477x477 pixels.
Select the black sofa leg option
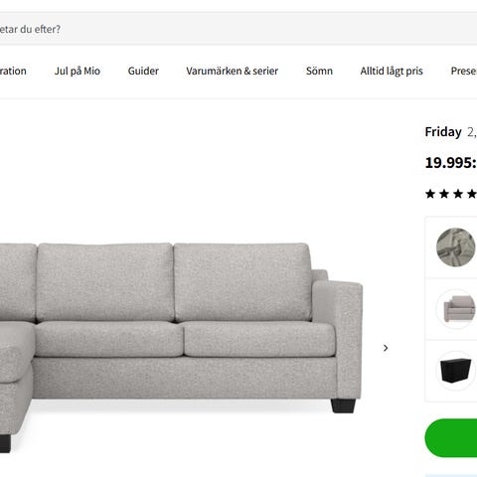click(x=456, y=371)
